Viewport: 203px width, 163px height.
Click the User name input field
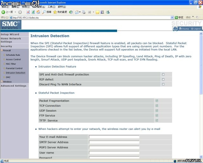pyautogui.click(x=114, y=153)
